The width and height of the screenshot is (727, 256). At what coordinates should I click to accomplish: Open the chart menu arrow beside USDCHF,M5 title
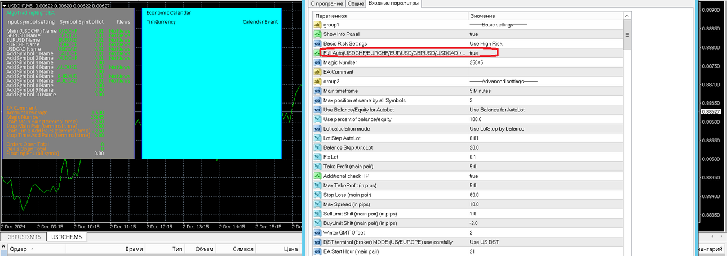(4, 5)
